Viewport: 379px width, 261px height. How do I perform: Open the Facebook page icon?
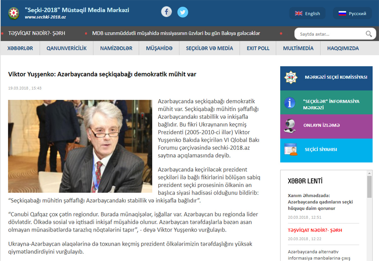(166, 12)
